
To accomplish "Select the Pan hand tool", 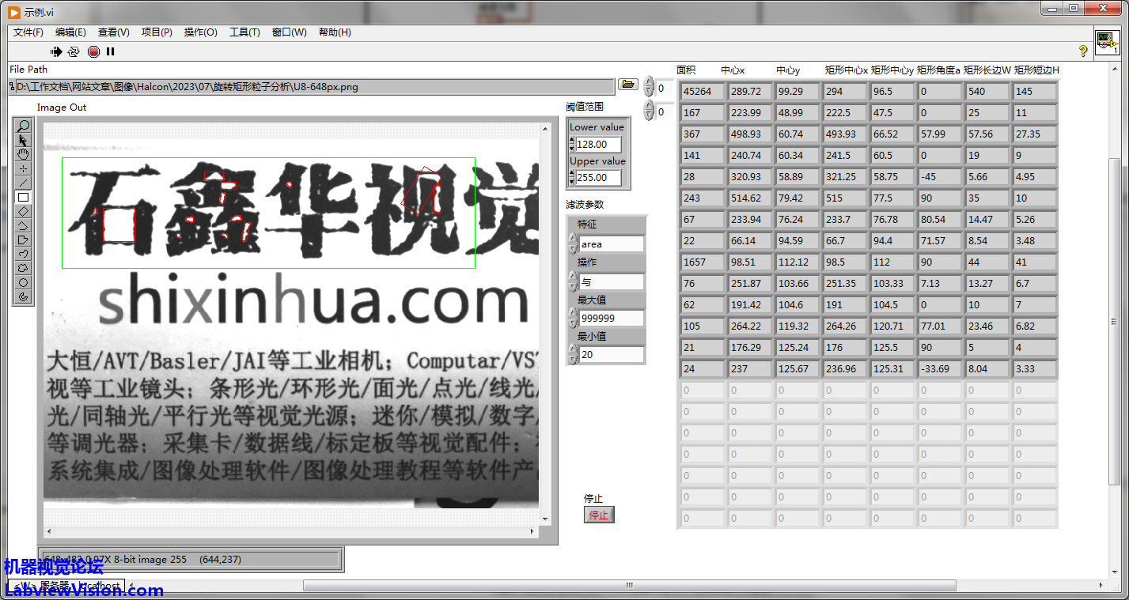I will coord(24,154).
